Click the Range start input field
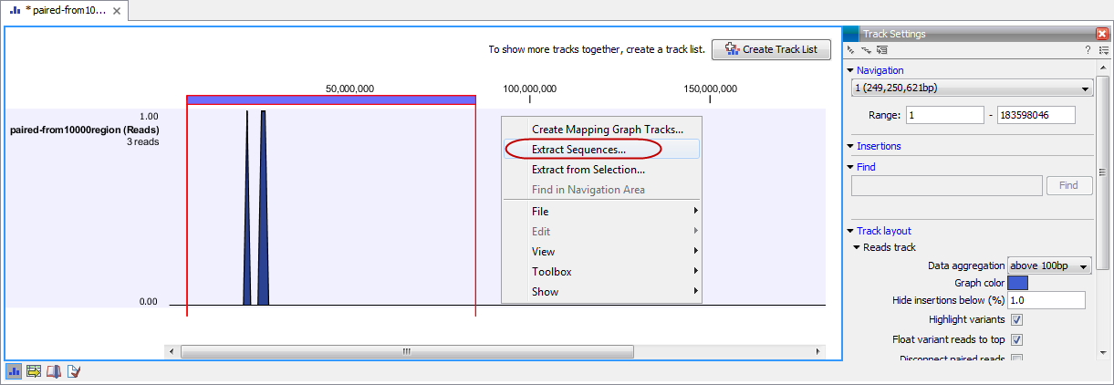Image resolution: width=1114 pixels, height=385 pixels. [x=946, y=115]
